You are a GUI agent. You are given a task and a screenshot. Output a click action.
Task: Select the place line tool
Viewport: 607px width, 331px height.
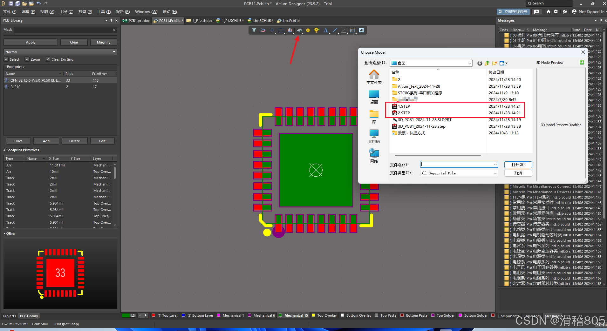click(x=335, y=30)
